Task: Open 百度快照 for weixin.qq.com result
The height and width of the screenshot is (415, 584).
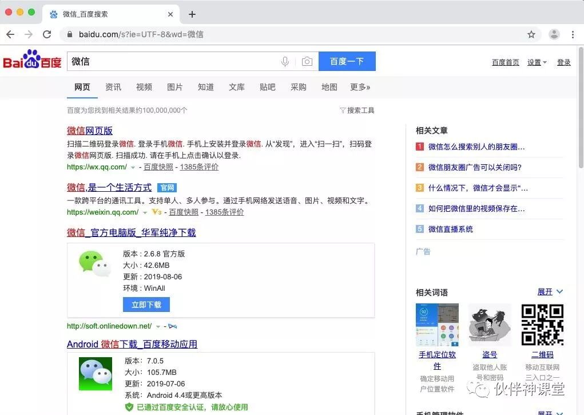Action: [x=184, y=212]
